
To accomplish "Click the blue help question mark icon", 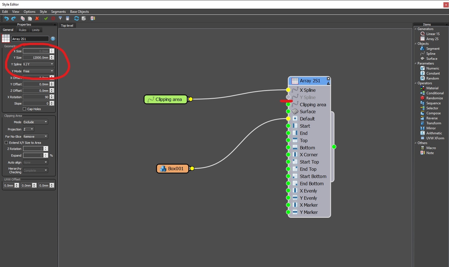I will point(53,39).
